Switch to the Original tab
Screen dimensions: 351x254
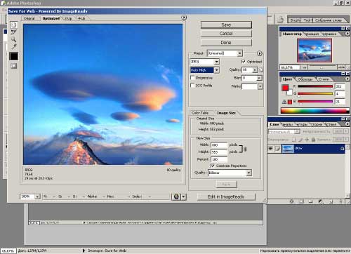(29, 18)
